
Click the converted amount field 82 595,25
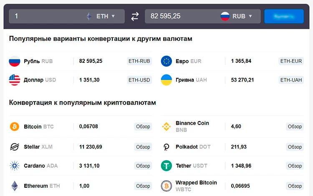tap(179, 16)
